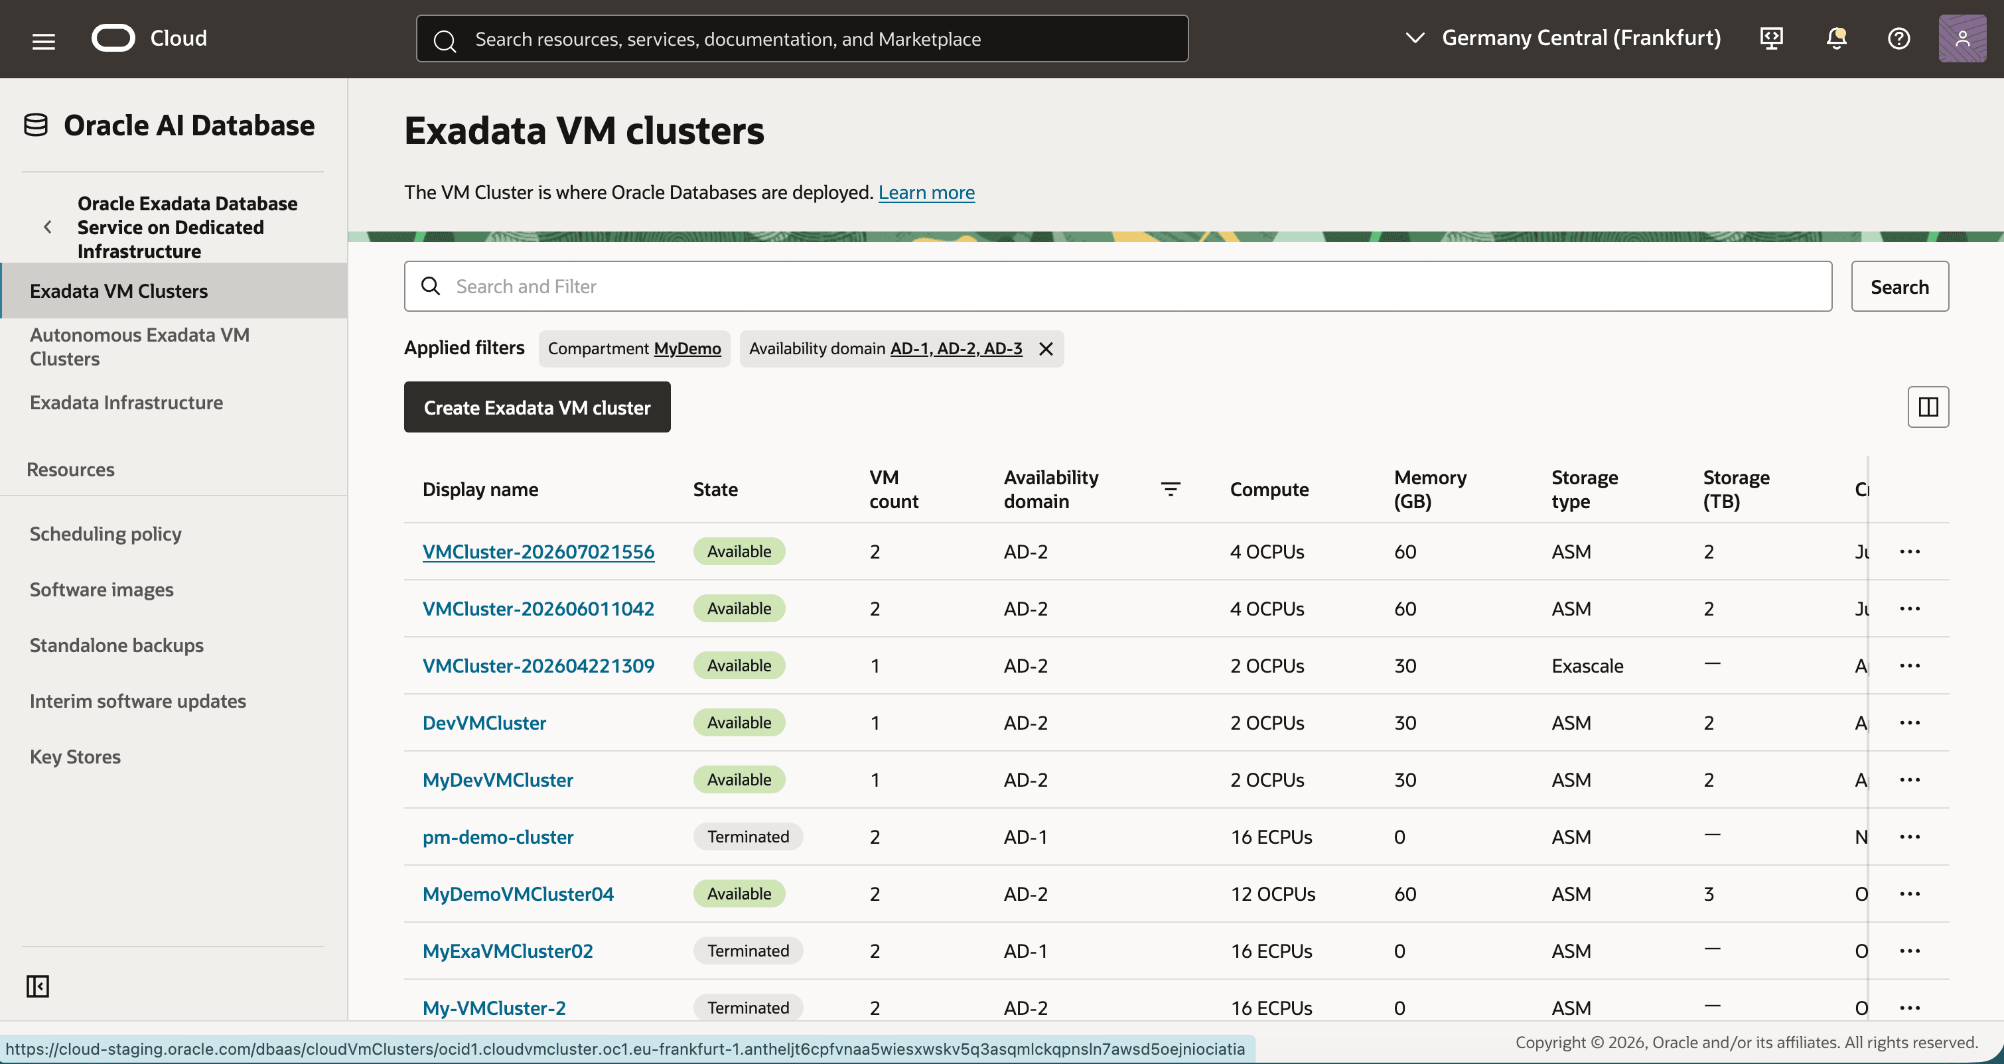Image resolution: width=2004 pixels, height=1064 pixels.
Task: Focus the Search and Filter field
Action: tap(1118, 286)
